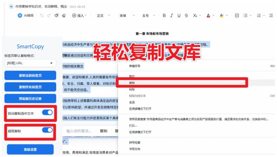Redo the last edit
277x157 pixels.
49,16
